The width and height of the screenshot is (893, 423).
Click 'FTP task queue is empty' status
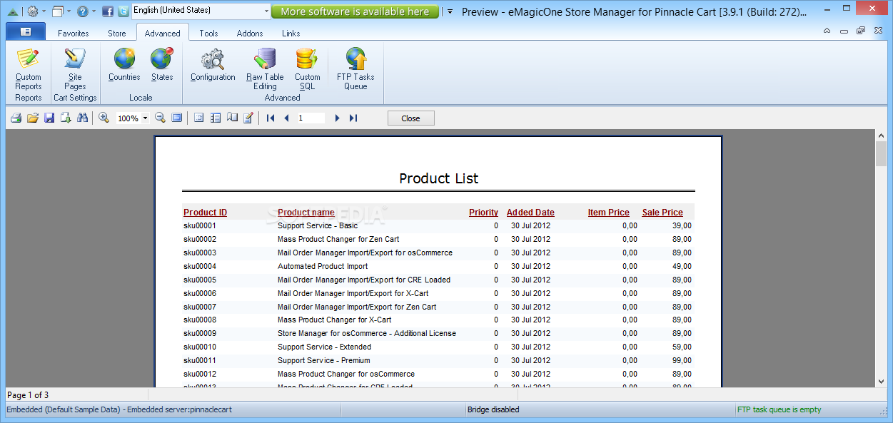point(780,409)
